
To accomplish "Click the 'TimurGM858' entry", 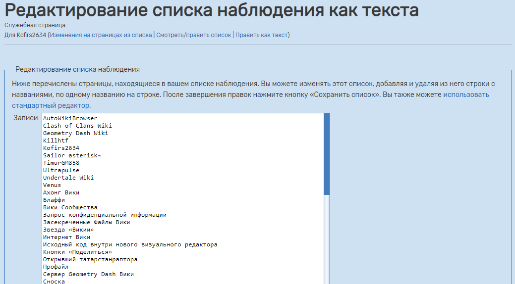I will (61, 163).
